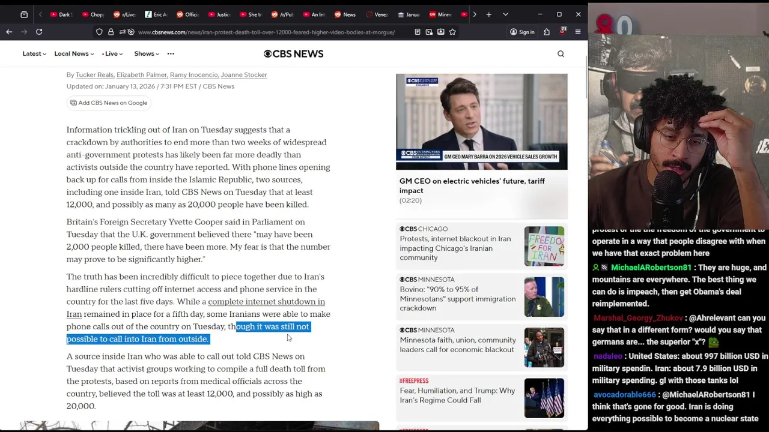Image resolution: width=769 pixels, height=432 pixels.
Task: Click Minnesota faith leaders thumbnail
Action: 544,347
